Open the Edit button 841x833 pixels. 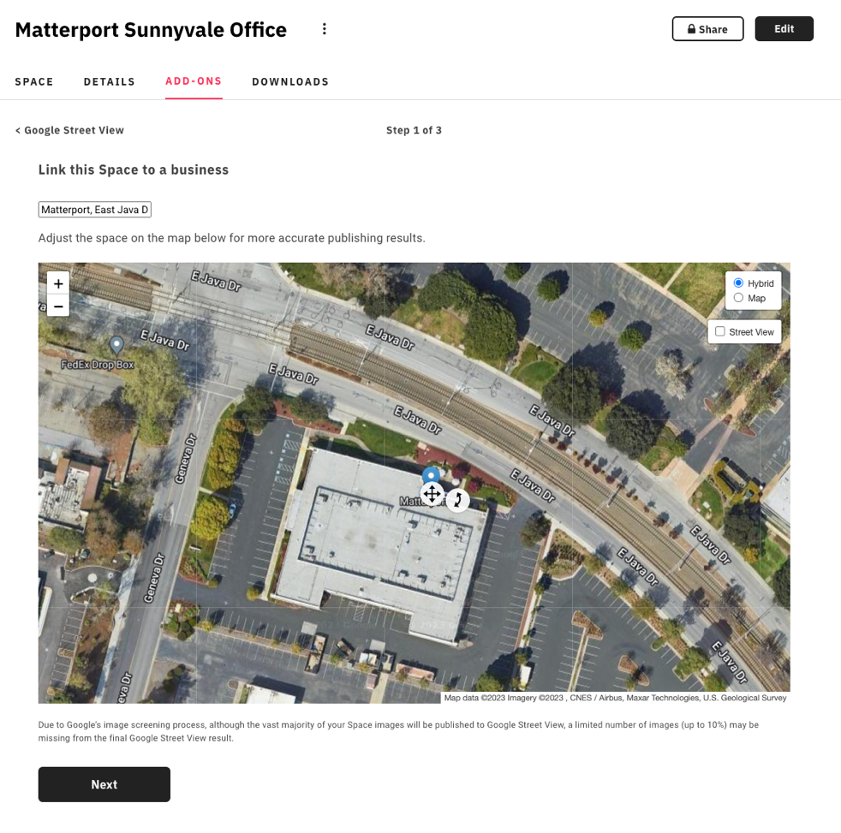coord(784,28)
